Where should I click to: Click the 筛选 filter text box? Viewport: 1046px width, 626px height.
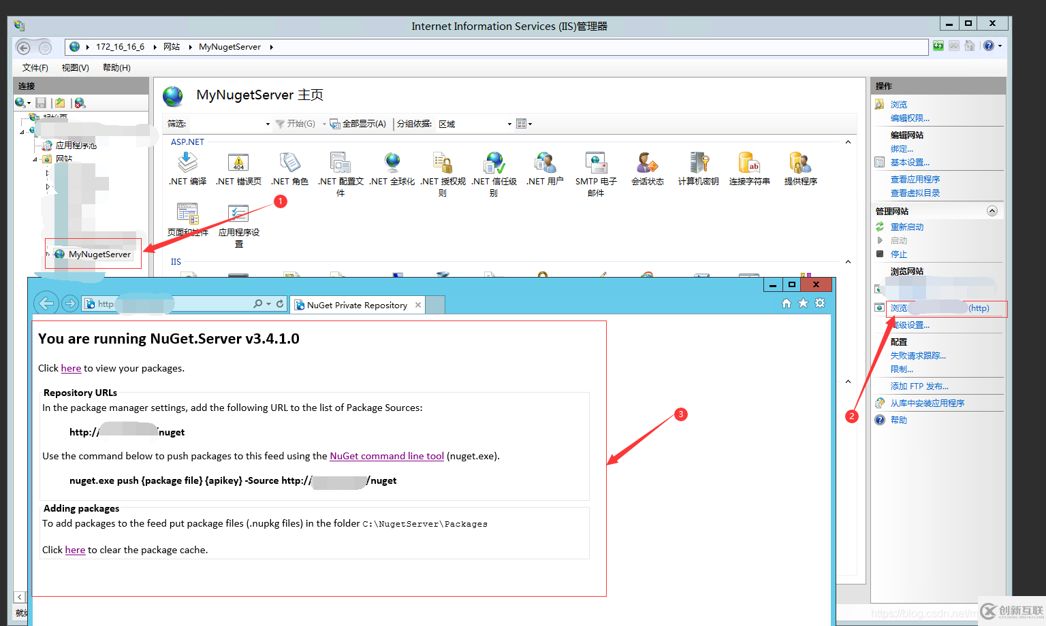pyautogui.click(x=225, y=124)
